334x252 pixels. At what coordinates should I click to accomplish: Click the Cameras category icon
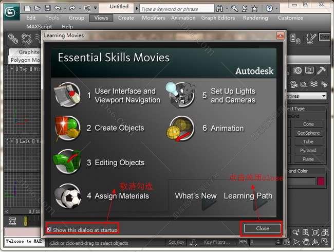click(x=294, y=84)
